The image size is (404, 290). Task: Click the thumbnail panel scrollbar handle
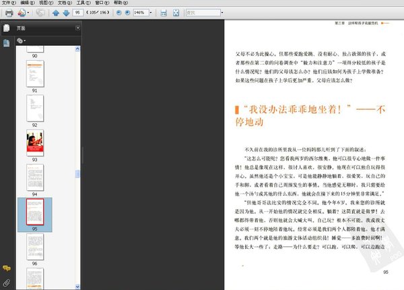pyautogui.click(x=77, y=174)
